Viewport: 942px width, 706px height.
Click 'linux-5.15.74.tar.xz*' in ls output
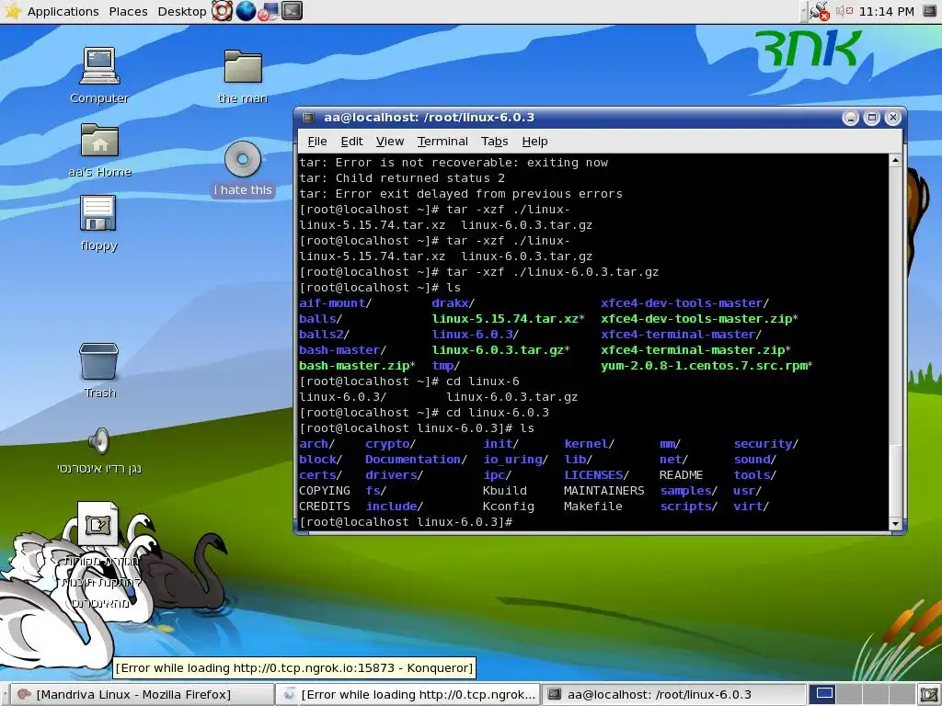[x=508, y=319]
